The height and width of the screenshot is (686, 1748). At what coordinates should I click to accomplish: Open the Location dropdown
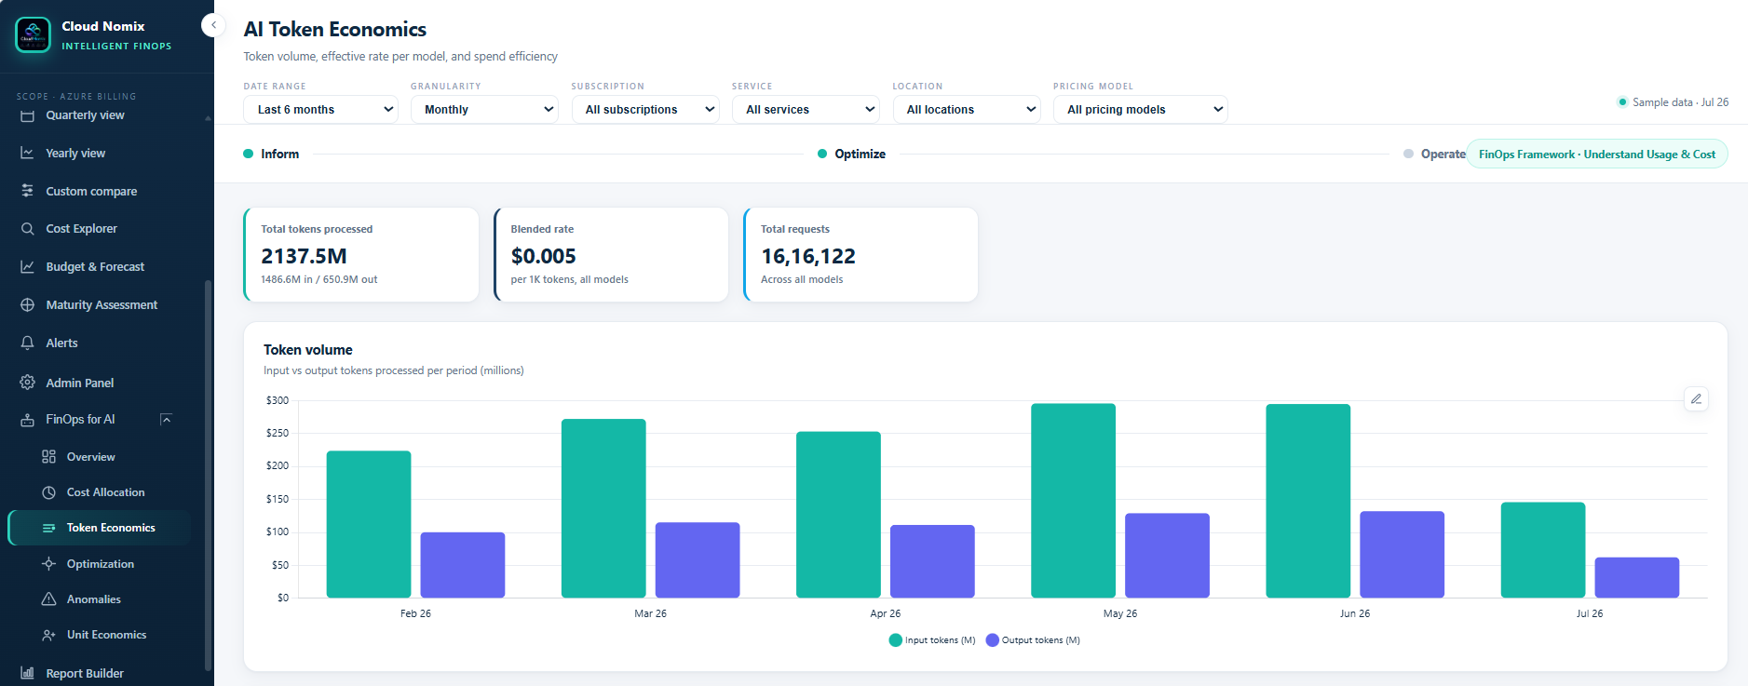click(967, 109)
